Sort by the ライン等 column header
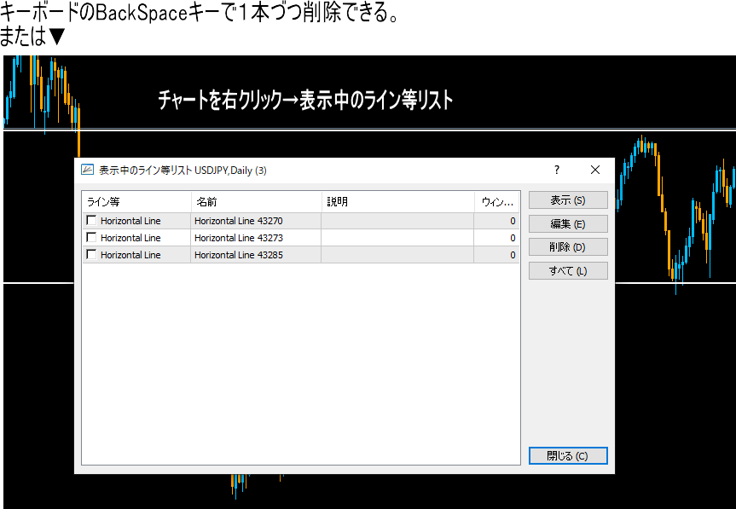 (x=136, y=202)
